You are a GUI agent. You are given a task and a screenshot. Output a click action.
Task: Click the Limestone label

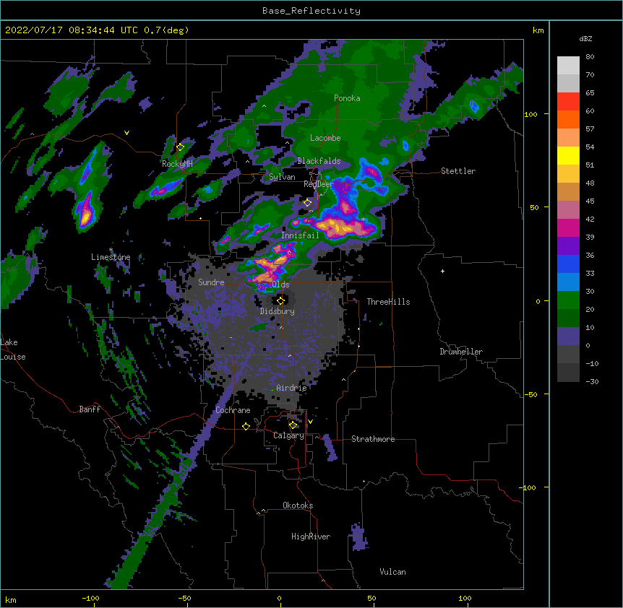pyautogui.click(x=111, y=257)
